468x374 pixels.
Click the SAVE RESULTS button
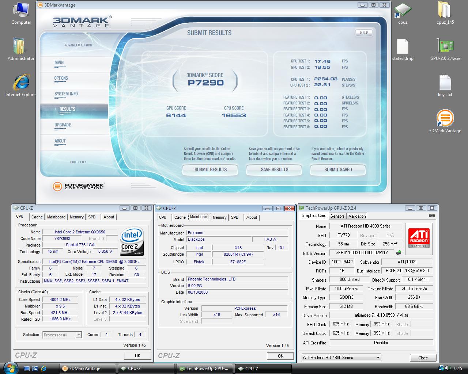coord(275,169)
